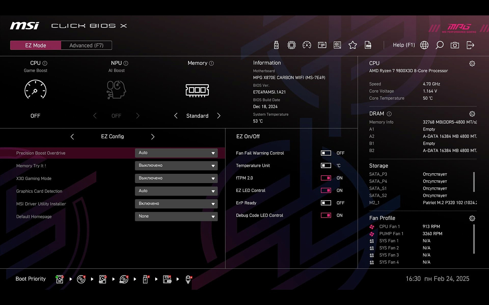489x305 pixels.
Task: Open the search magnifier icon
Action: click(439, 45)
